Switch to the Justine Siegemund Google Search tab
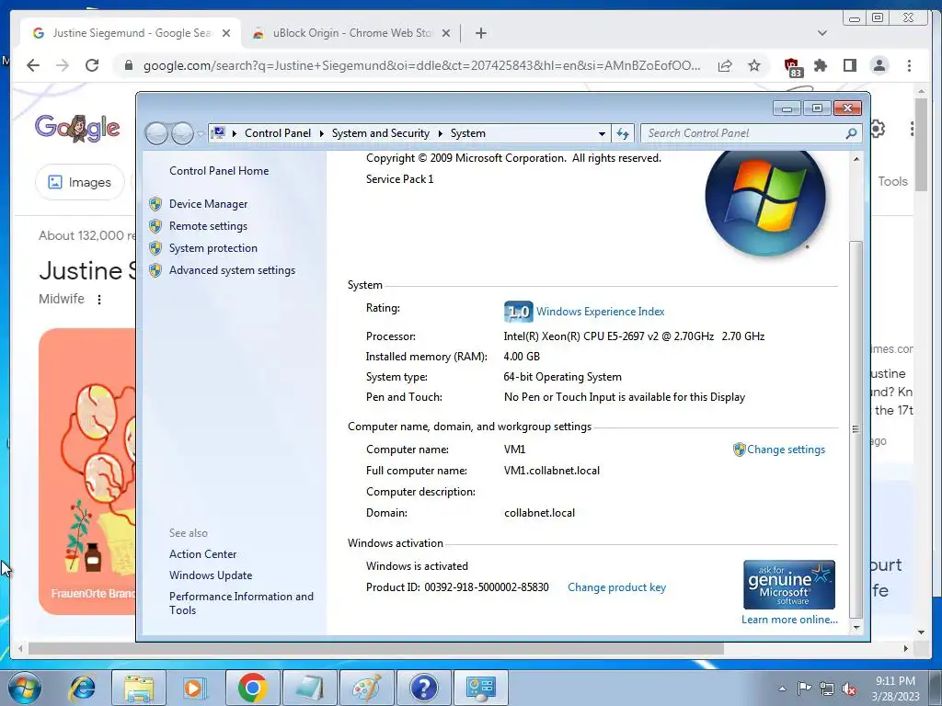The image size is (942, 706). (x=131, y=33)
